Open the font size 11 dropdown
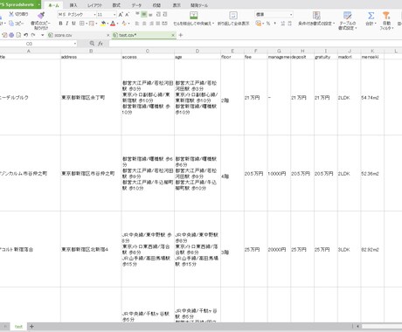The height and width of the screenshot is (332, 402). pyautogui.click(x=114, y=15)
